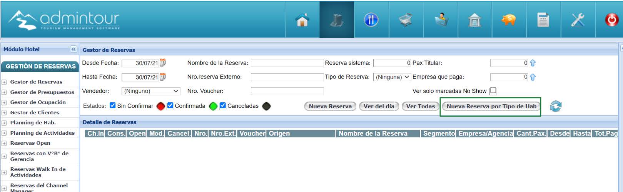The height and width of the screenshot is (192, 623).
Task: Click Nueva Reserva por Tipo de Hab button
Action: 491,106
